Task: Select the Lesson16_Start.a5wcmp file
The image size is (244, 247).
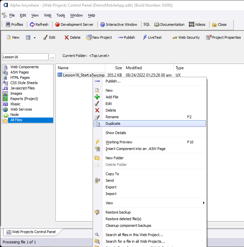Action: tap(84, 75)
